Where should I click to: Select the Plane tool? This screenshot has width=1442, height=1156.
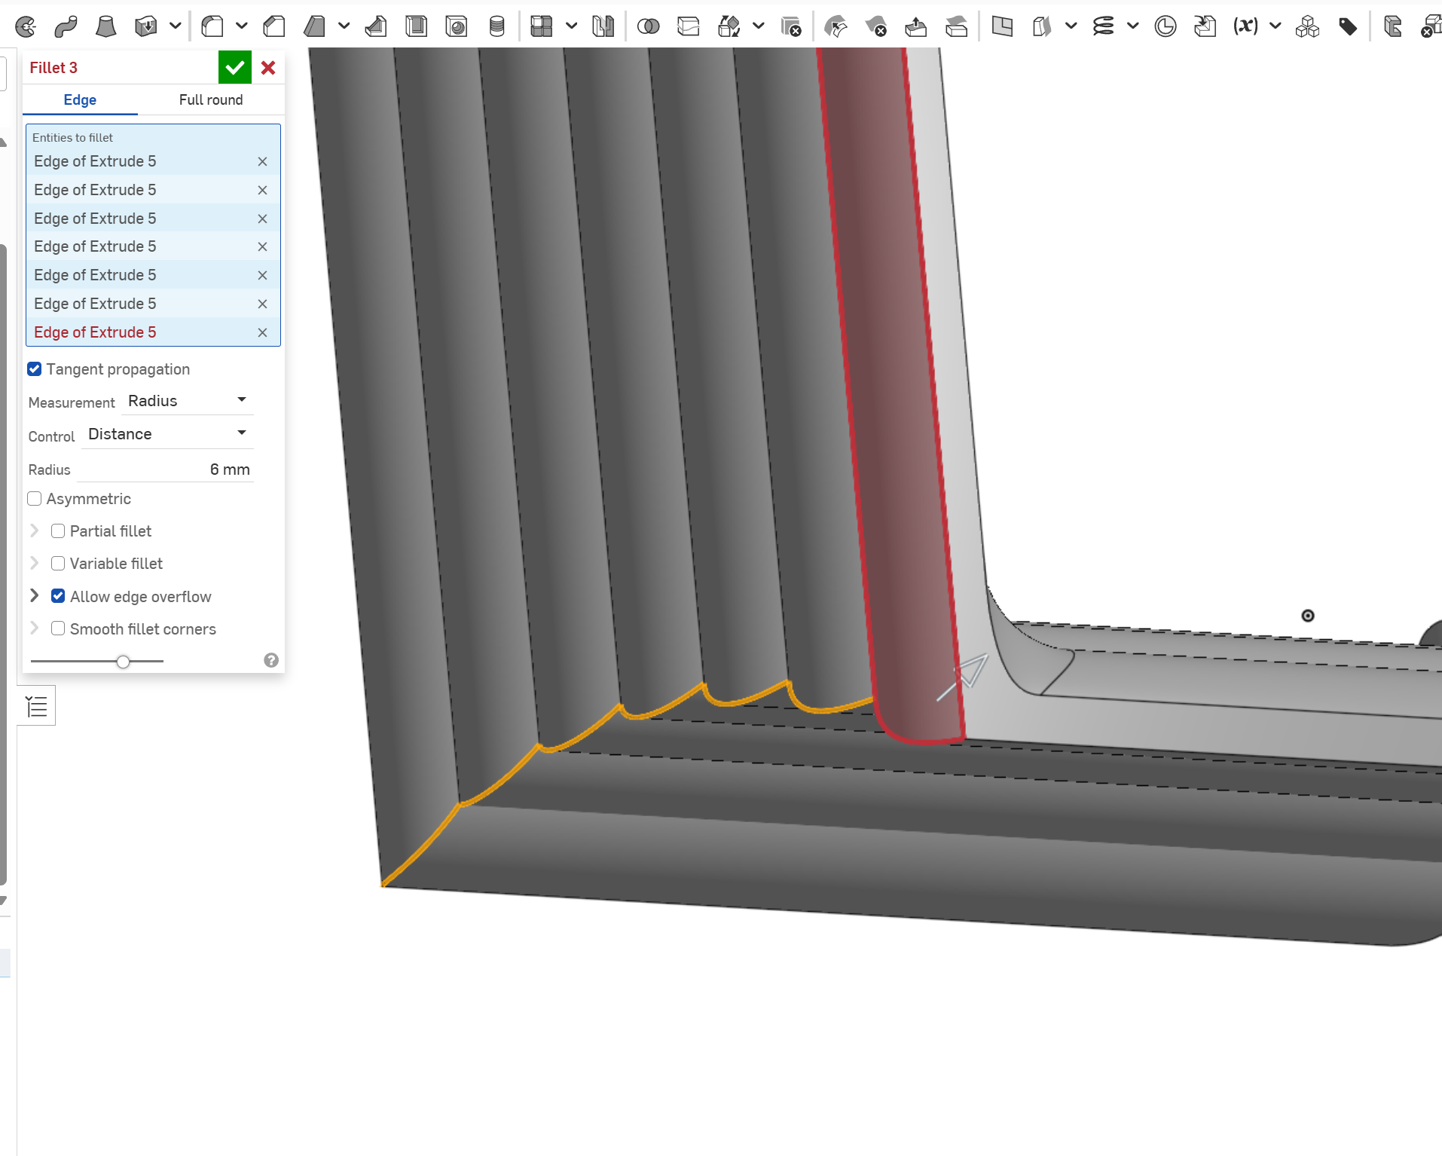point(1002,27)
